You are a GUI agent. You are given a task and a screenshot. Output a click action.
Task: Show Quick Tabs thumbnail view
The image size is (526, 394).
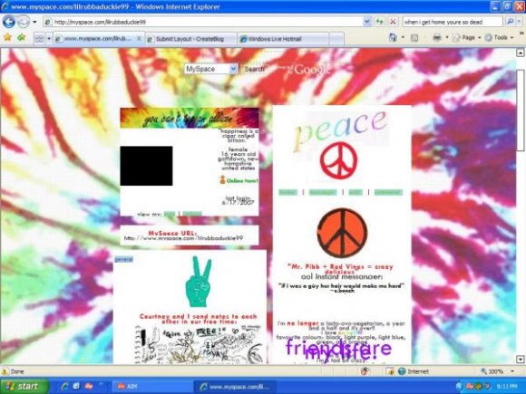point(39,39)
